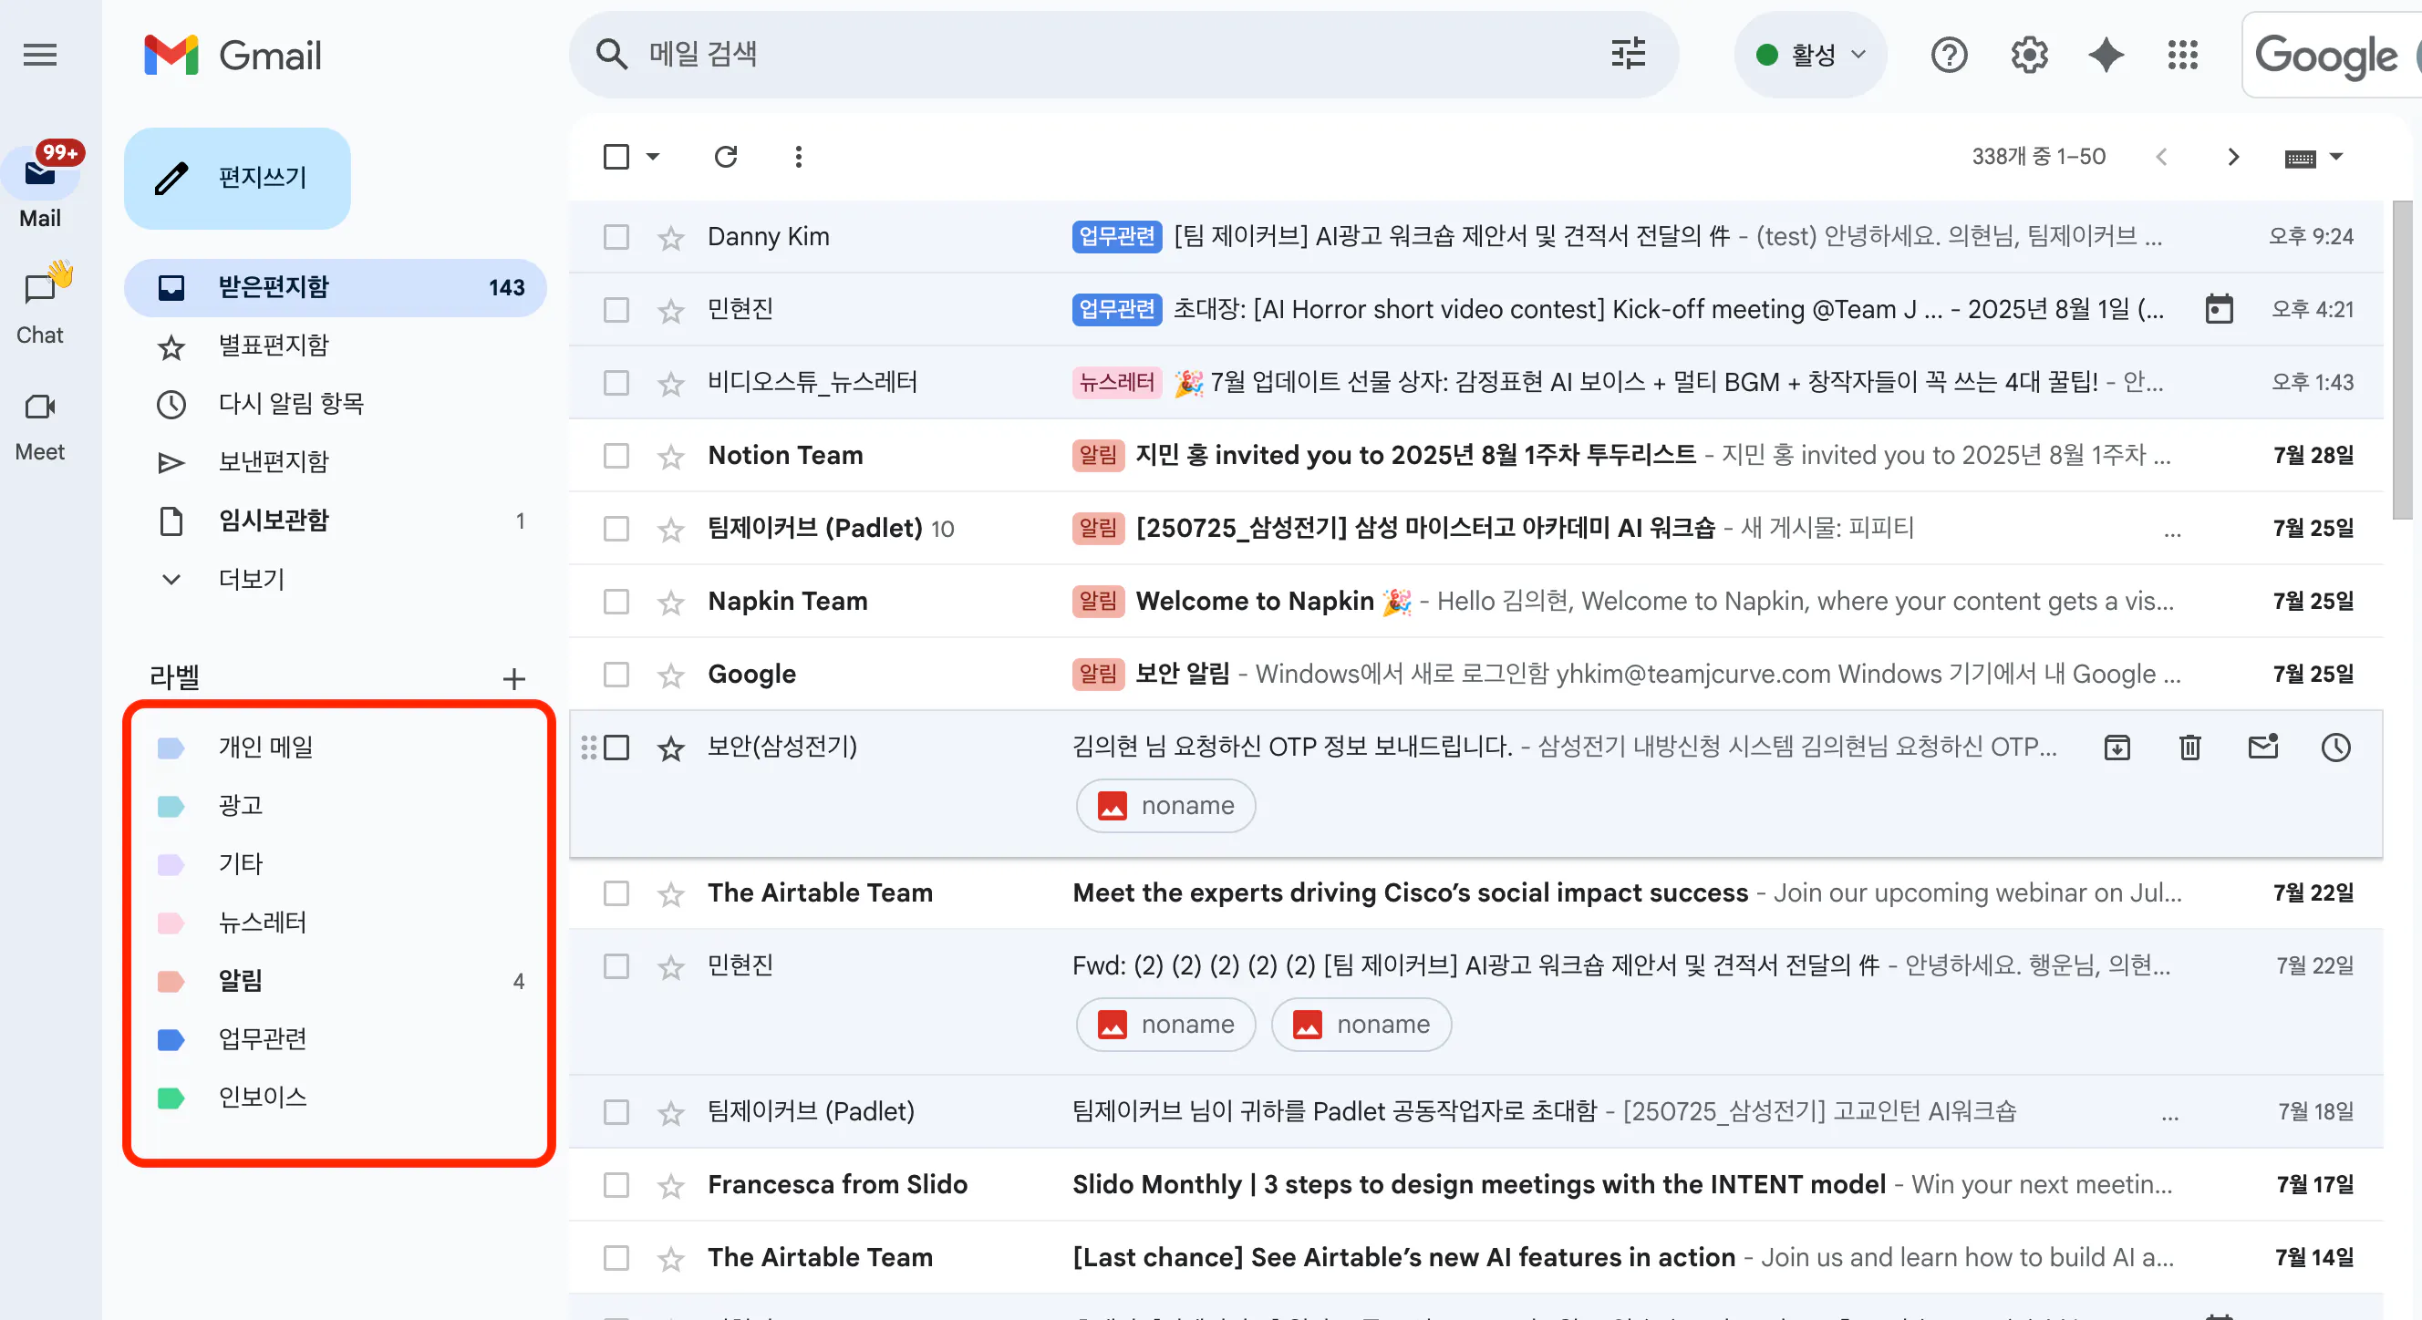Star the Napkin Team email
2422x1320 pixels.
click(670, 602)
